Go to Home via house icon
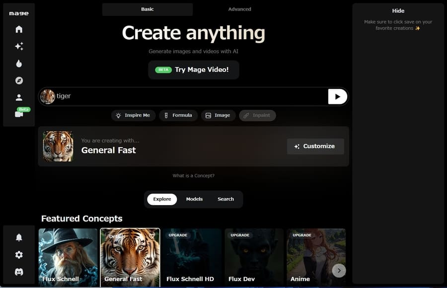 point(19,29)
